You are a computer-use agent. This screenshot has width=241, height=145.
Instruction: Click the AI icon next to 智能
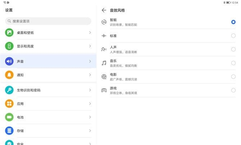tap(104, 22)
